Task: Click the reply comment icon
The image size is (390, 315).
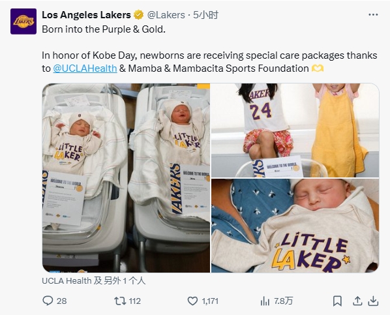Action: coord(48,301)
